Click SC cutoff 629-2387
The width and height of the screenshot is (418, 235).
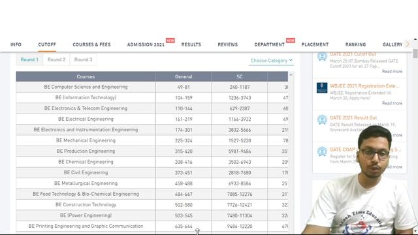tap(240, 108)
